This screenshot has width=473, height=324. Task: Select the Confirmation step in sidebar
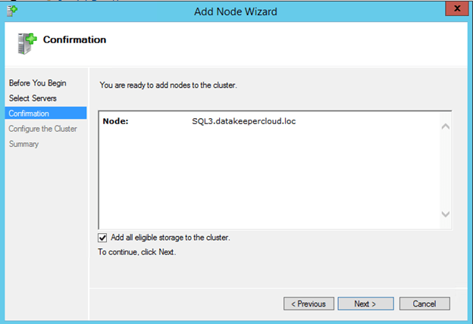click(x=29, y=114)
